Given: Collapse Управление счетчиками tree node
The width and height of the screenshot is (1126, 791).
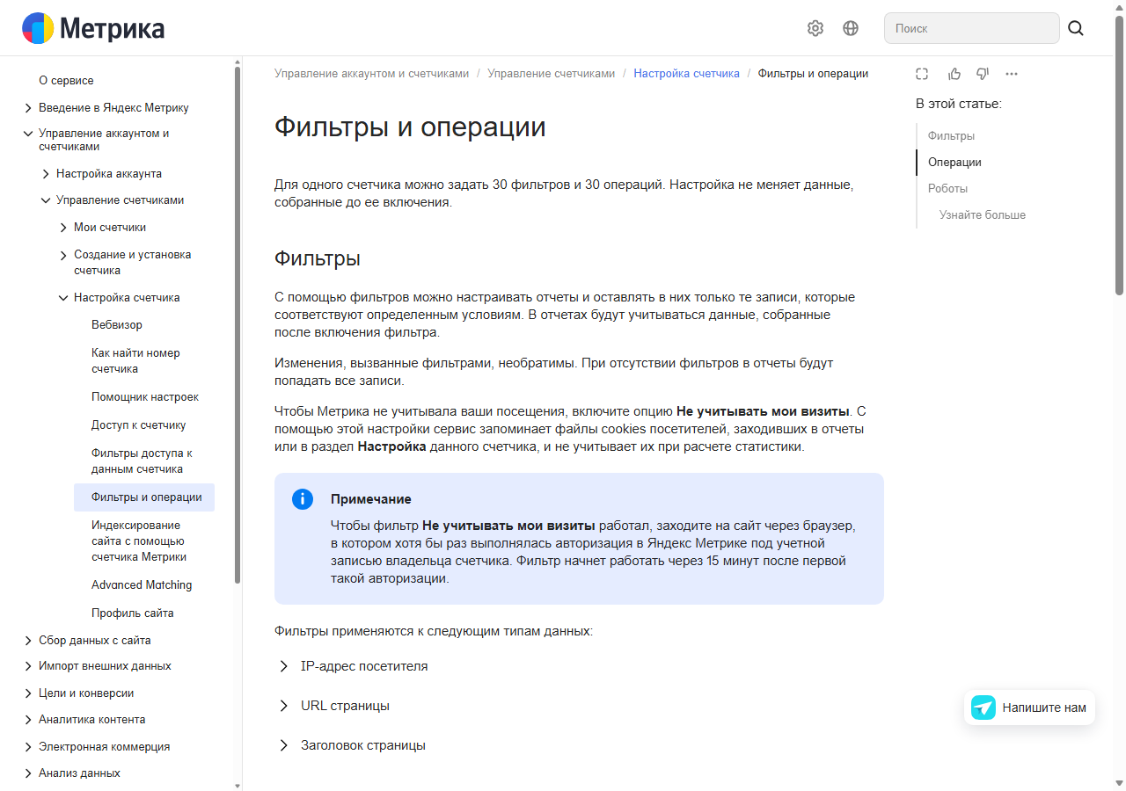Looking at the screenshot, I should click(46, 200).
